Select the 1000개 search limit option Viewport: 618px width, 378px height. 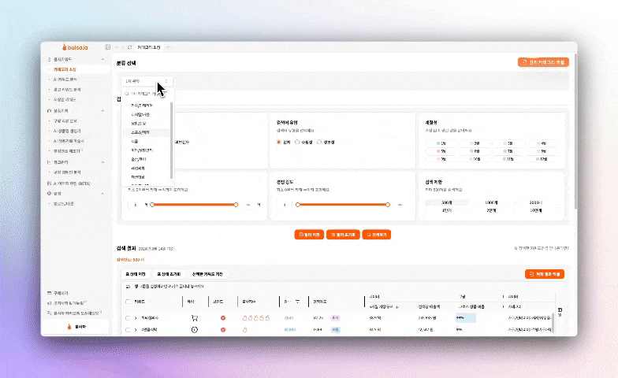pyautogui.click(x=491, y=202)
